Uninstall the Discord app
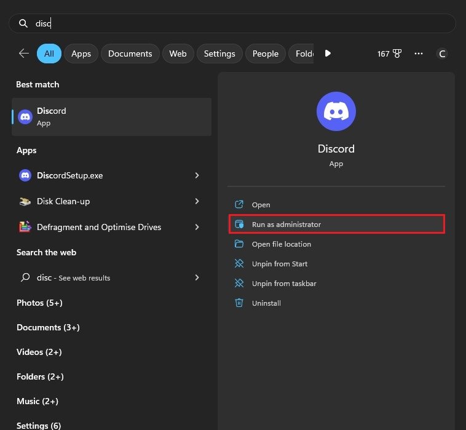Screen dimensions: 466x430 (x=266, y=303)
